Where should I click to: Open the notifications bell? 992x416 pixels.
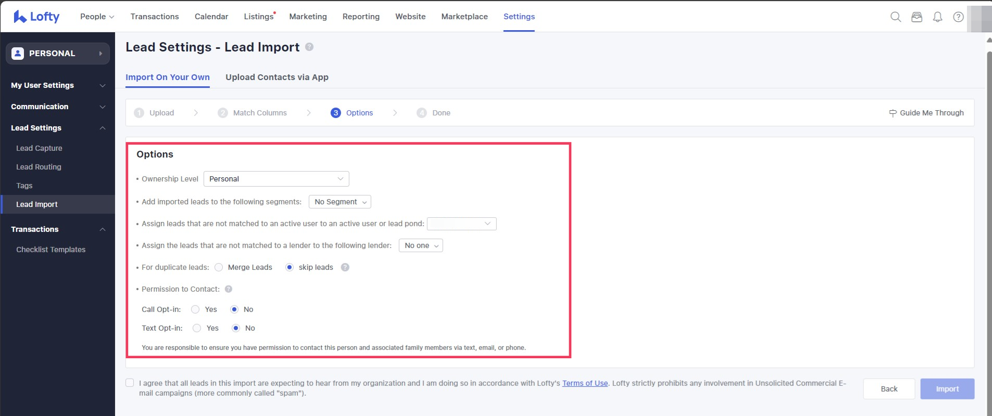coord(937,17)
